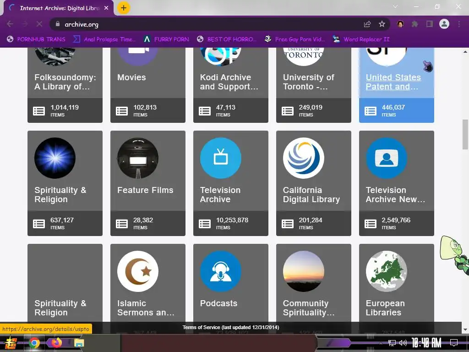Screen dimensions: 469x352
Task: Open the Community Spirituality sunset thumbnail
Action: (303, 271)
